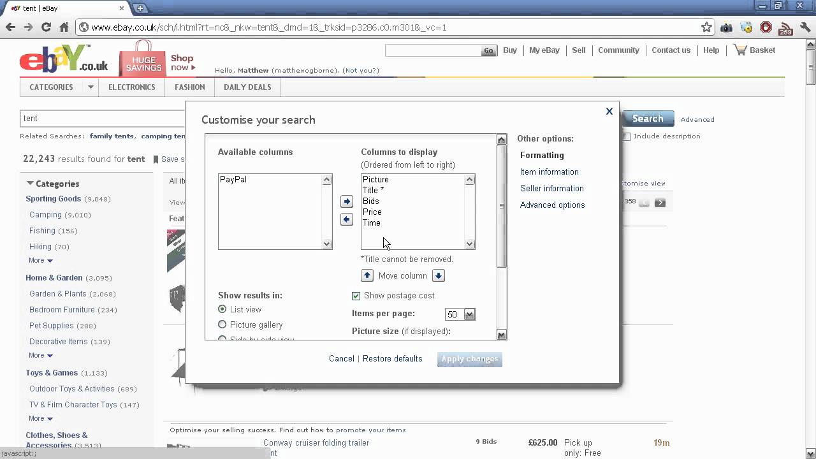Click the Go button in header
Screen dimensions: 816x459
click(x=488, y=50)
